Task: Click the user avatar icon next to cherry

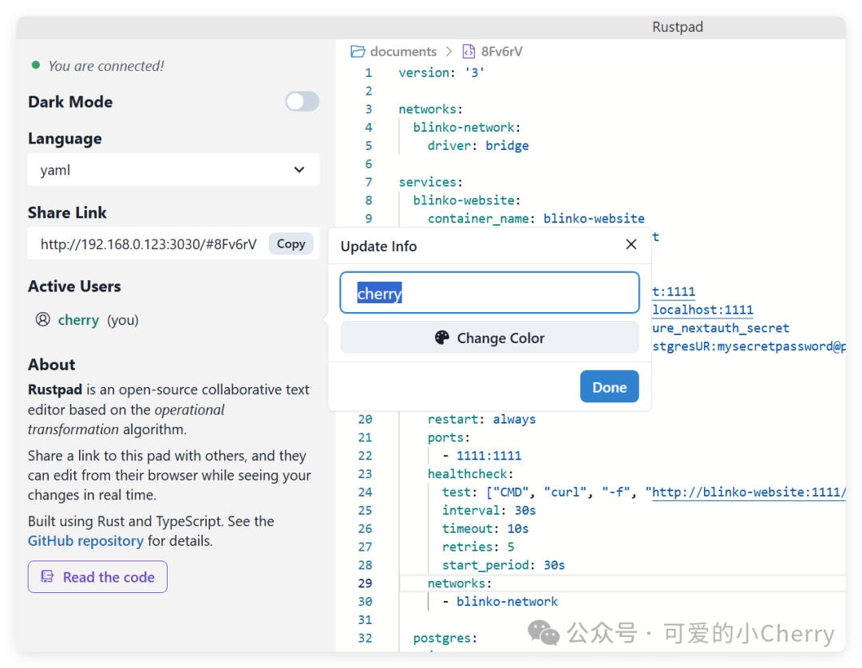Action: tap(43, 319)
